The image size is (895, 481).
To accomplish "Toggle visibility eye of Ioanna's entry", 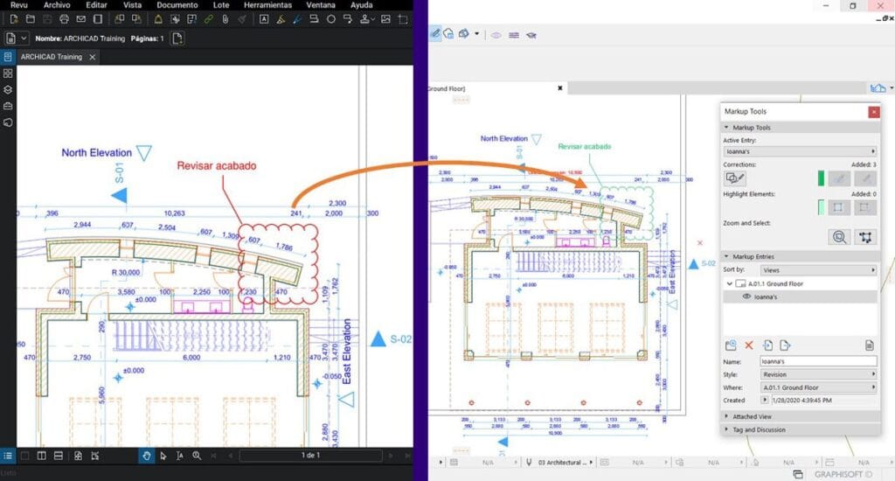I will point(746,296).
